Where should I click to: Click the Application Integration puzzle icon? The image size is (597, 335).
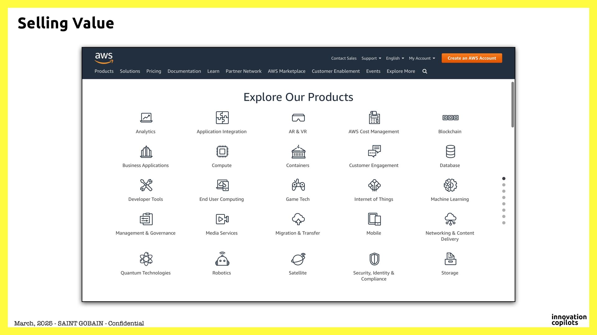pyautogui.click(x=222, y=118)
